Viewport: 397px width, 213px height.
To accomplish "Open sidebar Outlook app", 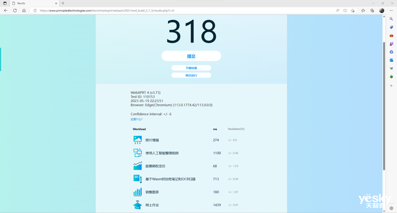I will [x=391, y=60].
